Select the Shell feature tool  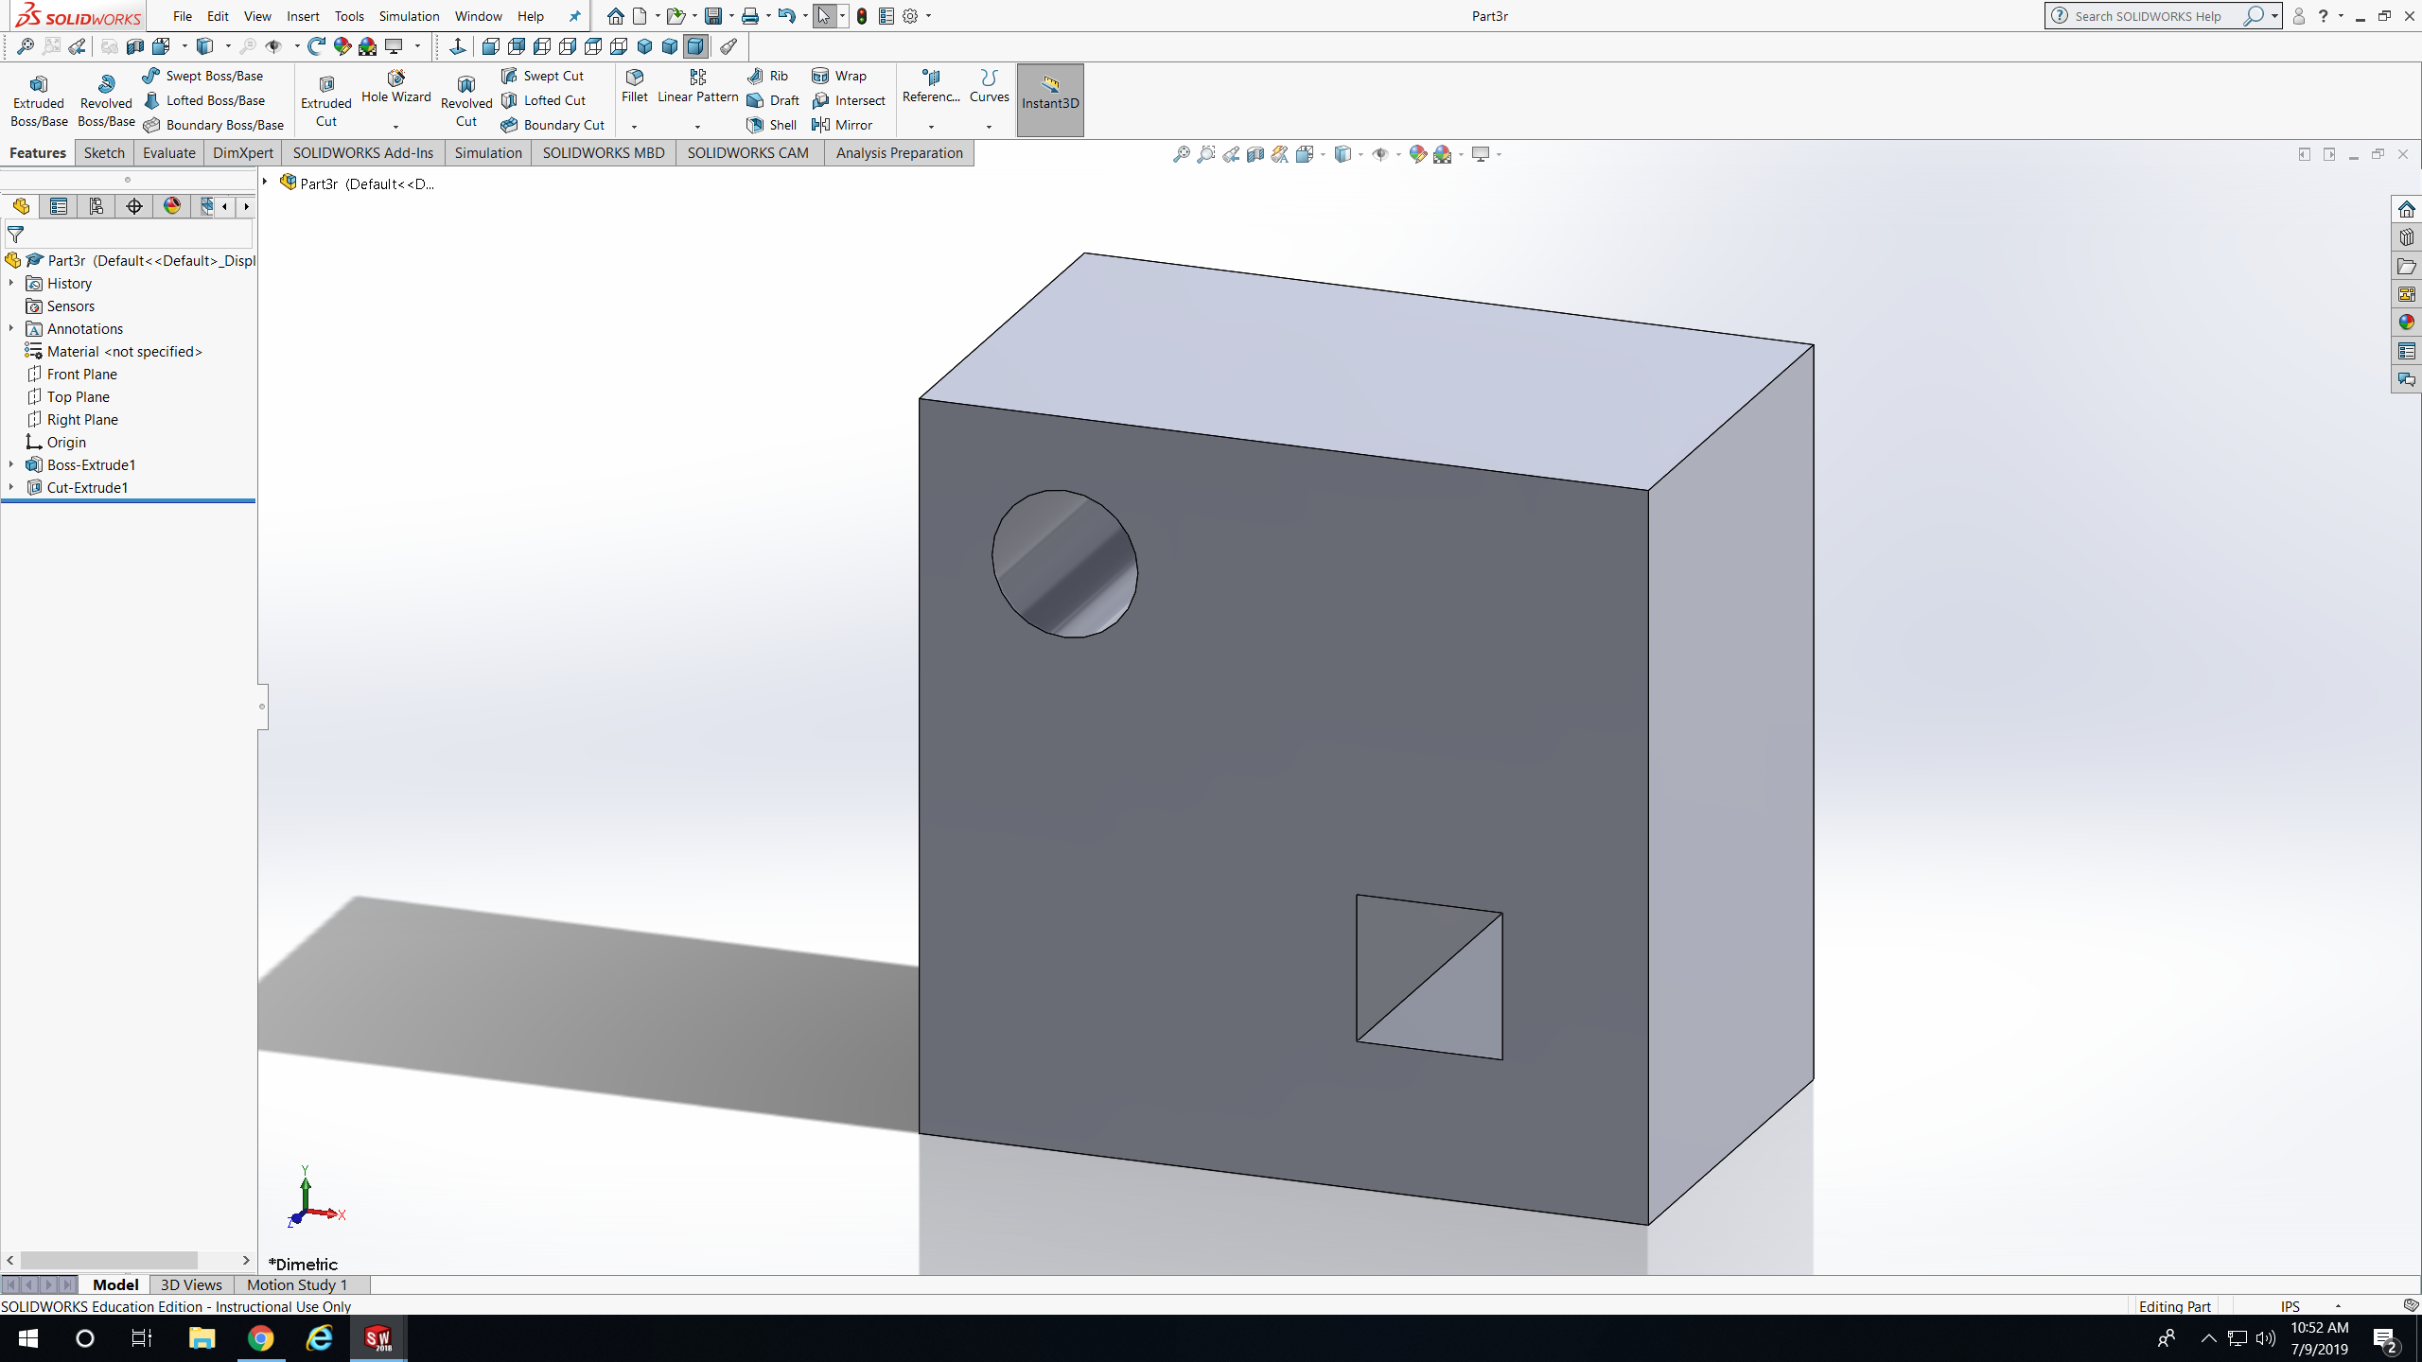point(772,125)
